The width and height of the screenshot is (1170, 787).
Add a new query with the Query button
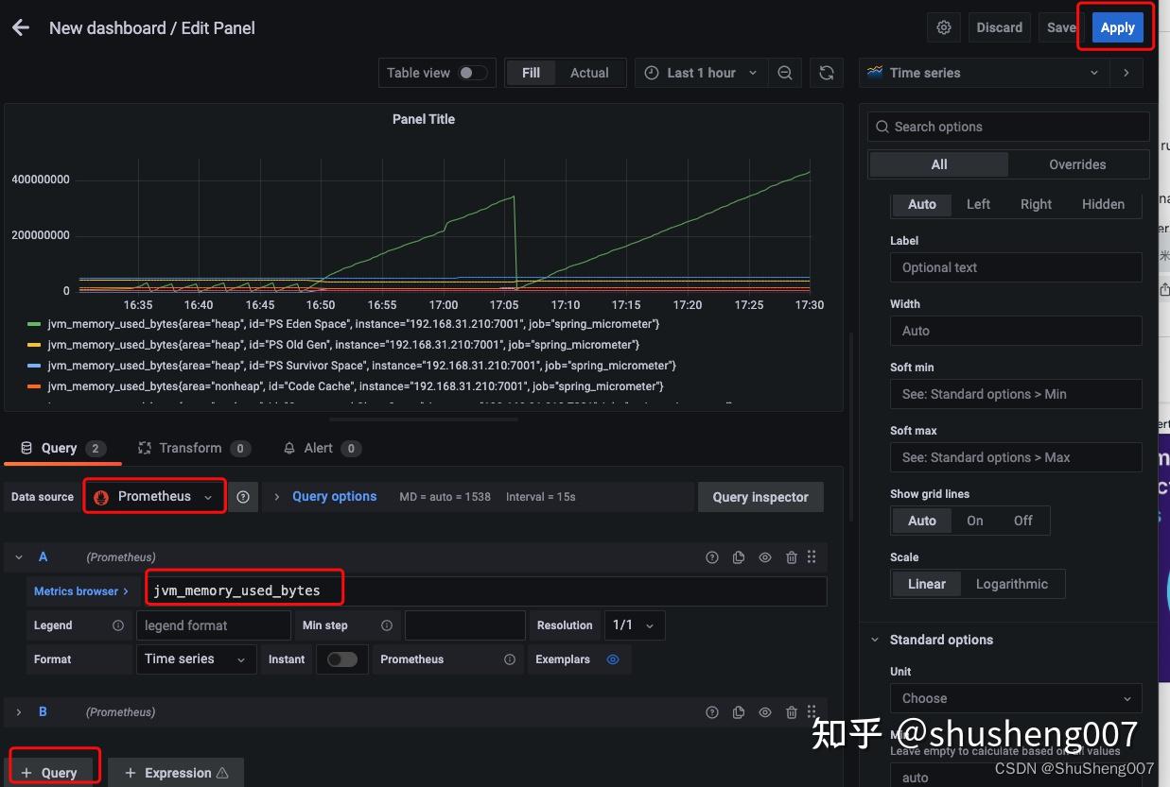(x=53, y=771)
